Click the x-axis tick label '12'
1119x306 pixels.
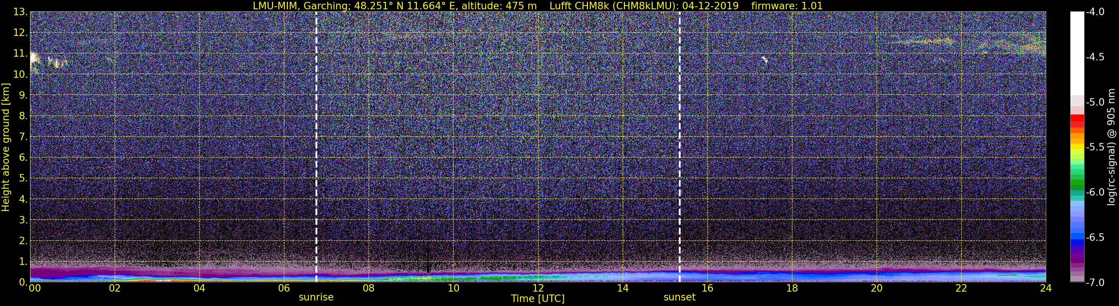tap(538, 288)
